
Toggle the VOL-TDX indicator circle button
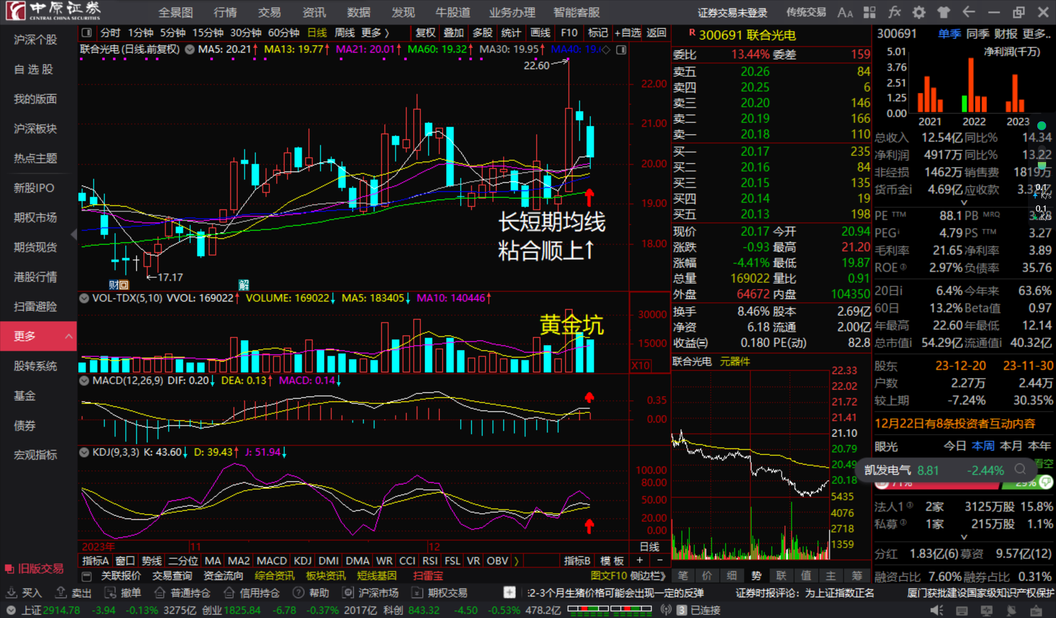pos(84,298)
